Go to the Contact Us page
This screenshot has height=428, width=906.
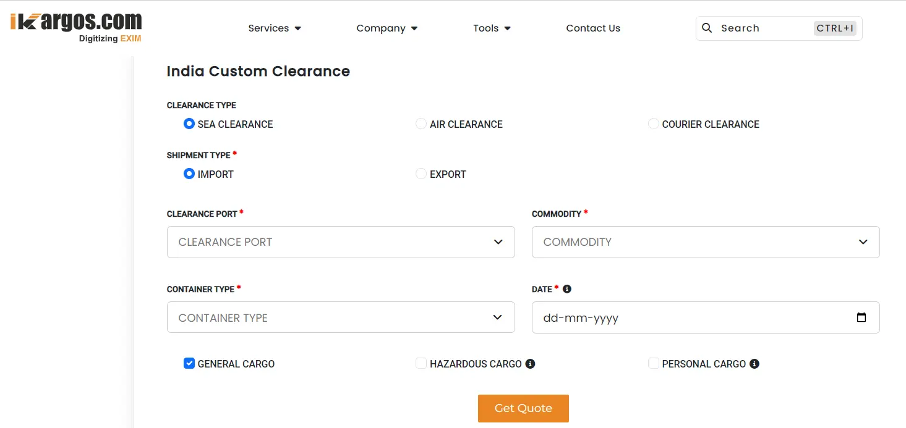click(x=592, y=28)
